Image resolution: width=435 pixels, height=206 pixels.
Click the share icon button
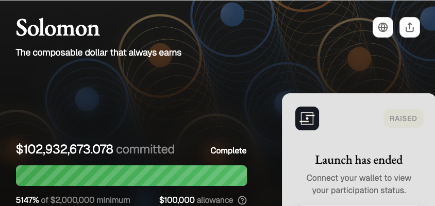point(410,27)
